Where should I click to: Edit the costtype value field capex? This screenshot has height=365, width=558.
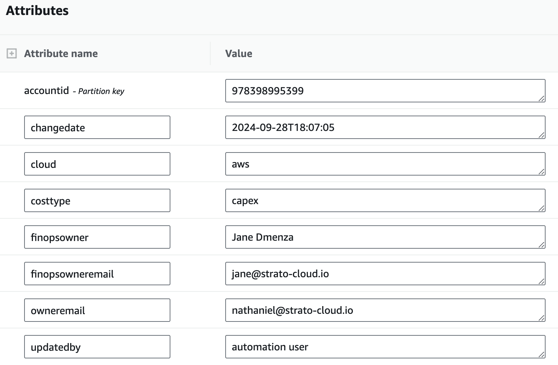tap(385, 200)
